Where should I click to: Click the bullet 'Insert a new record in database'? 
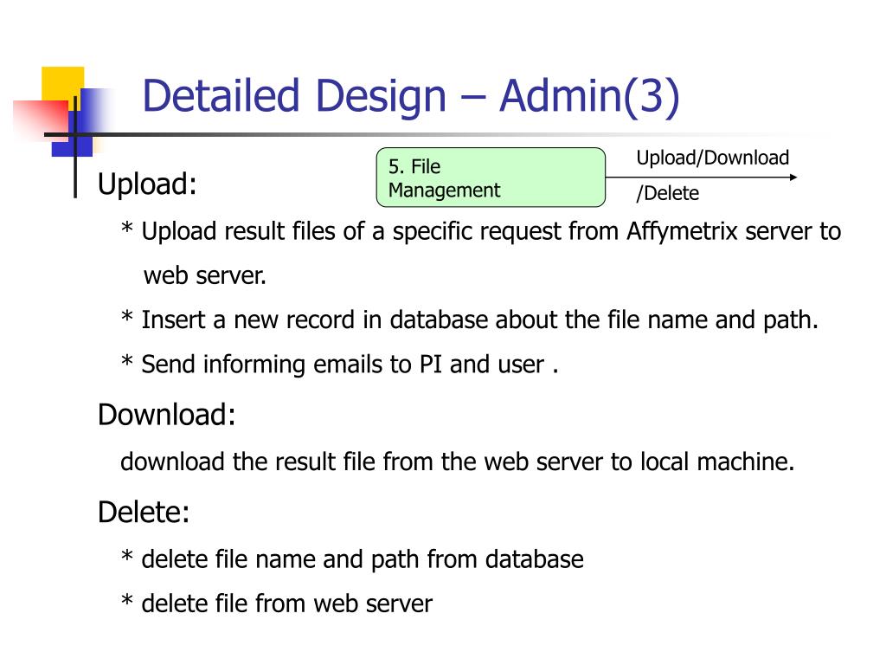pos(470,320)
